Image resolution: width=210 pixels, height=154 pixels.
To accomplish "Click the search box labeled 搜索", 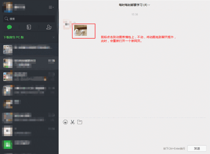I will [x=29, y=19].
